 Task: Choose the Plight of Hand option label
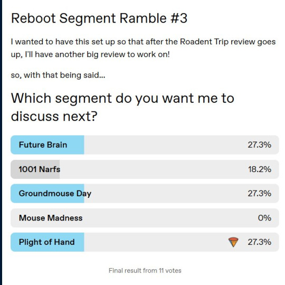47,242
